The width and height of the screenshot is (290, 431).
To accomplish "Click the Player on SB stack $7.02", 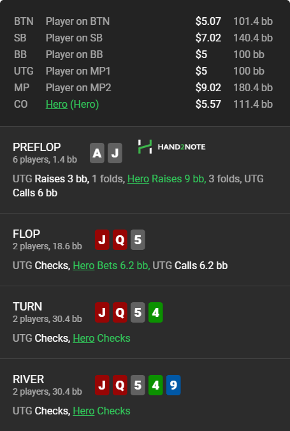I will [208, 38].
